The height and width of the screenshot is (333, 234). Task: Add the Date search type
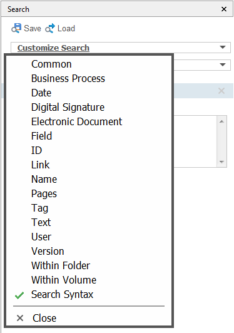point(41,93)
